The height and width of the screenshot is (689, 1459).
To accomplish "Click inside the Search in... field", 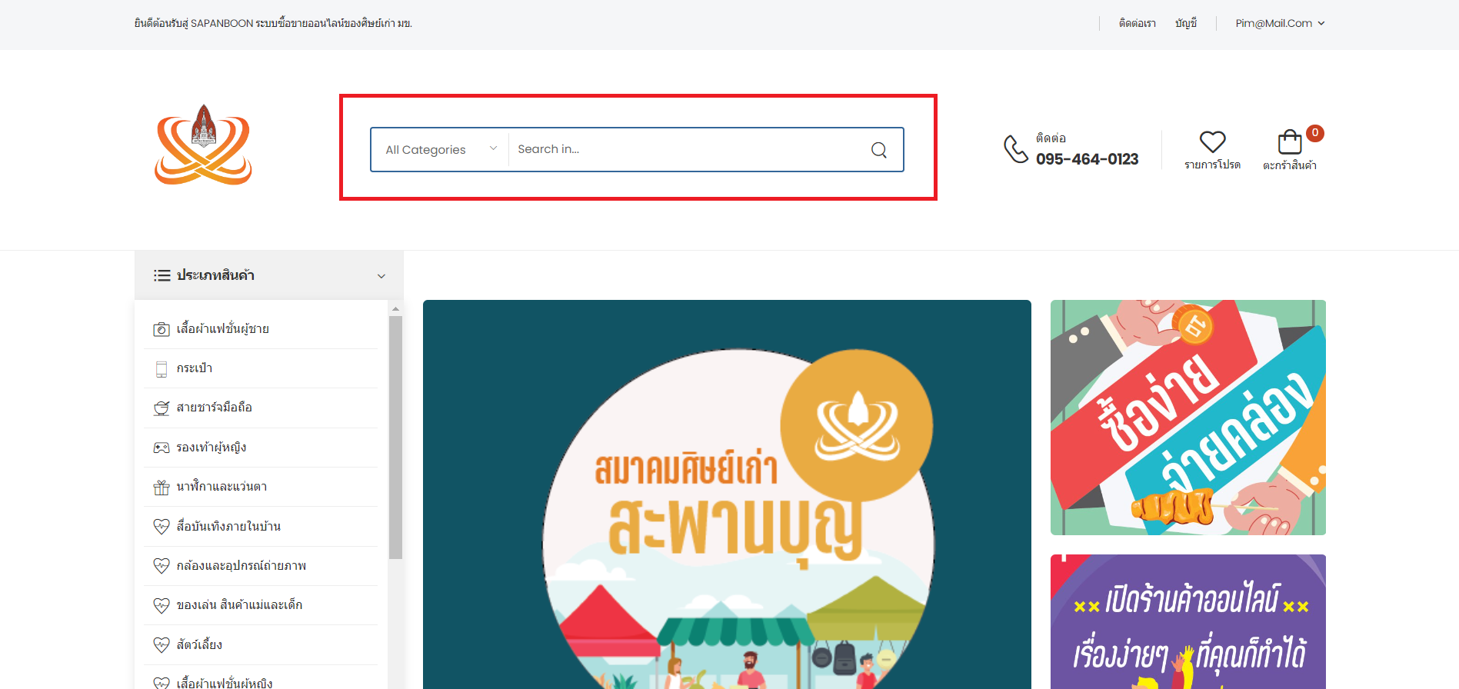I will pos(685,150).
